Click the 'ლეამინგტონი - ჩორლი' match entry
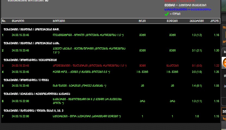This screenshot has width=226, height=130. pyautogui.click(x=88, y=35)
